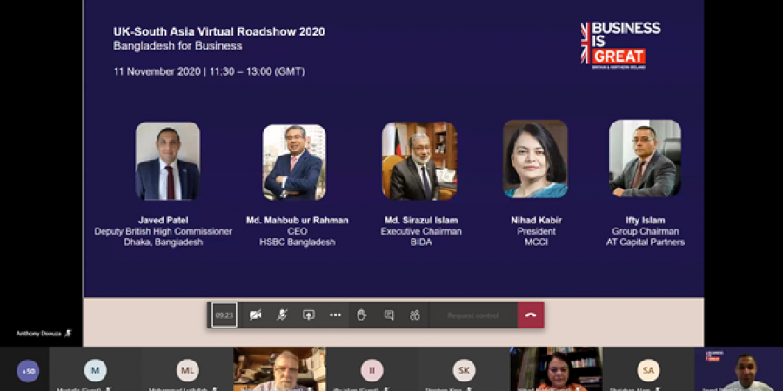Select video tile of man with purple background
This screenshot has height=391, width=783.
click(739, 369)
